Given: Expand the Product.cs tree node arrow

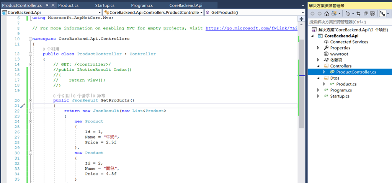Looking at the screenshot, I should (324, 84).
